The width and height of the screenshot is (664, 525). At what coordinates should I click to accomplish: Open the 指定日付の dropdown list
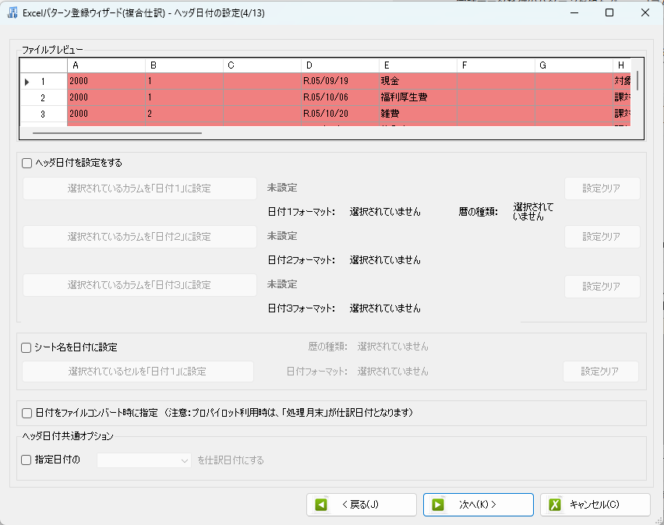185,460
